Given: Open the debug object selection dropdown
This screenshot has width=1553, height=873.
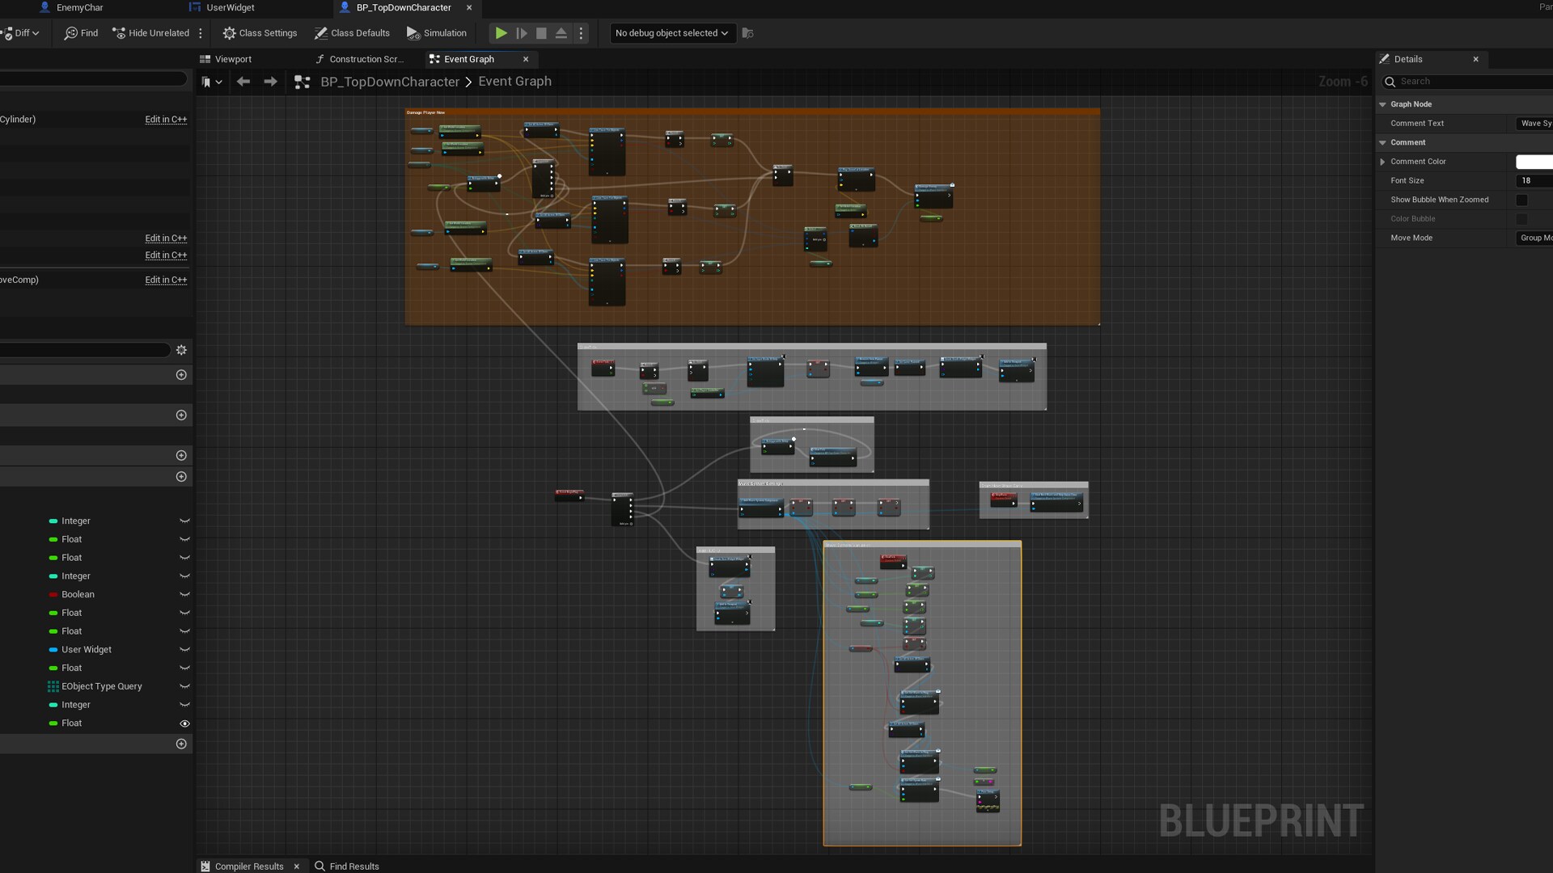Looking at the screenshot, I should click(671, 33).
